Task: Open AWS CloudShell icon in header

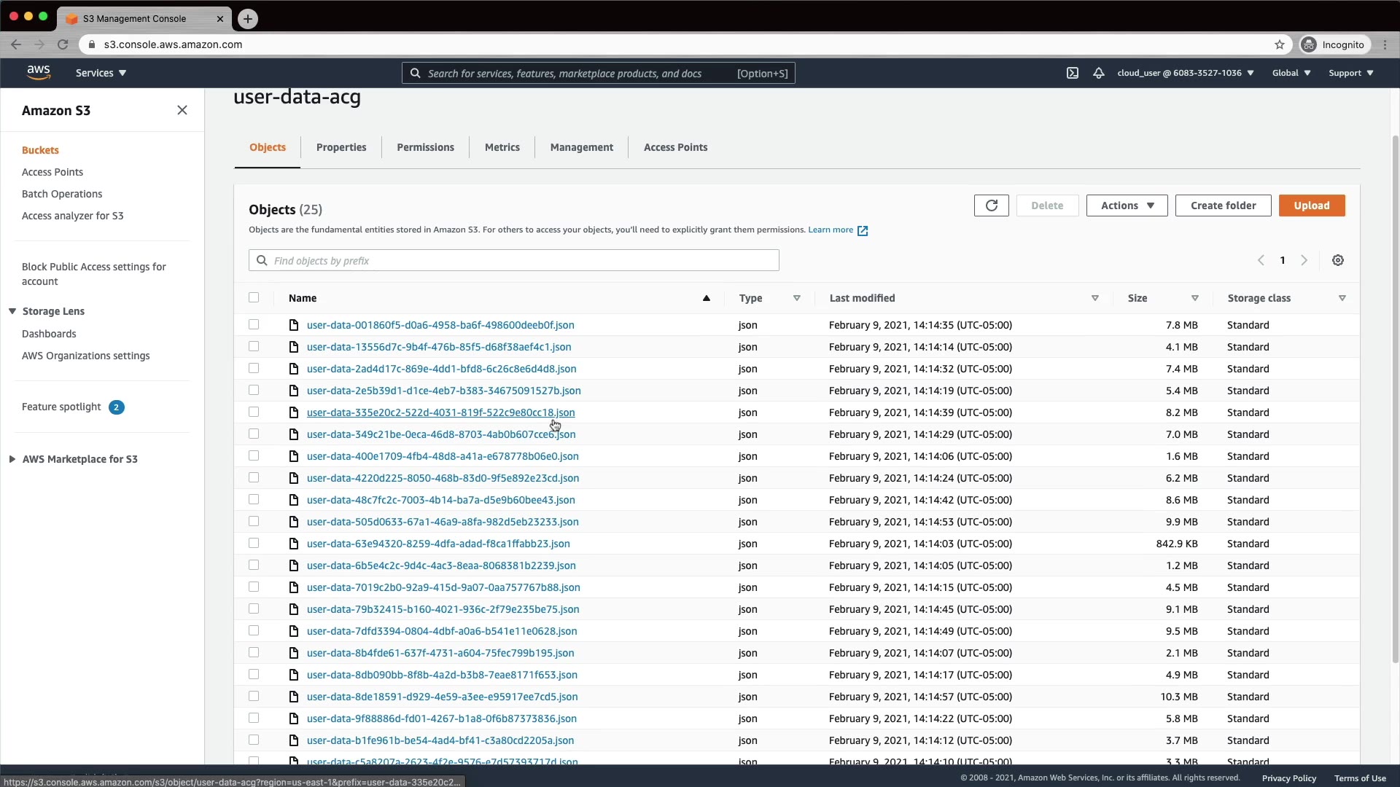Action: tap(1073, 73)
